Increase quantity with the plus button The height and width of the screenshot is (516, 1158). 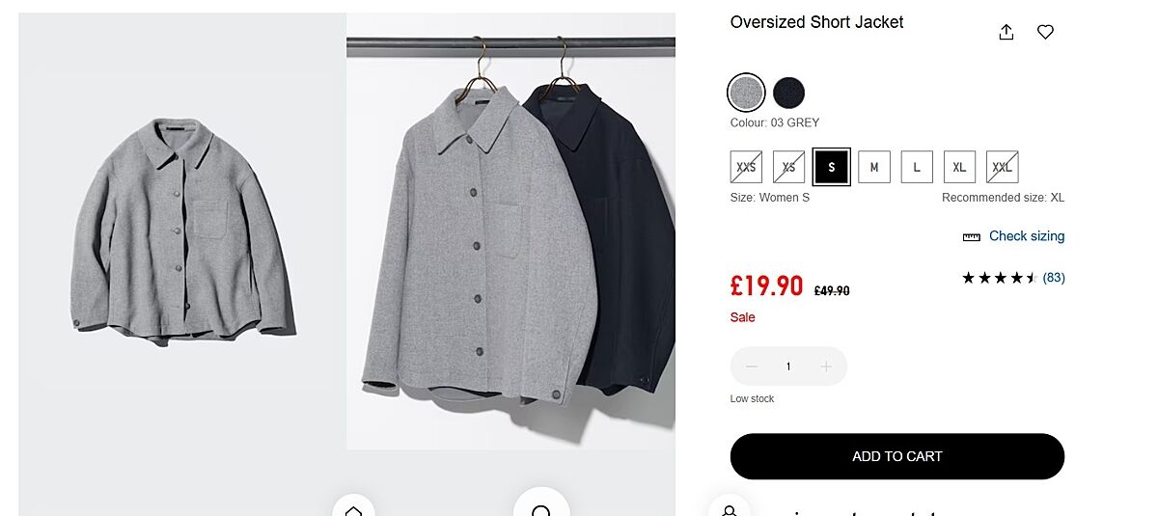click(x=826, y=367)
